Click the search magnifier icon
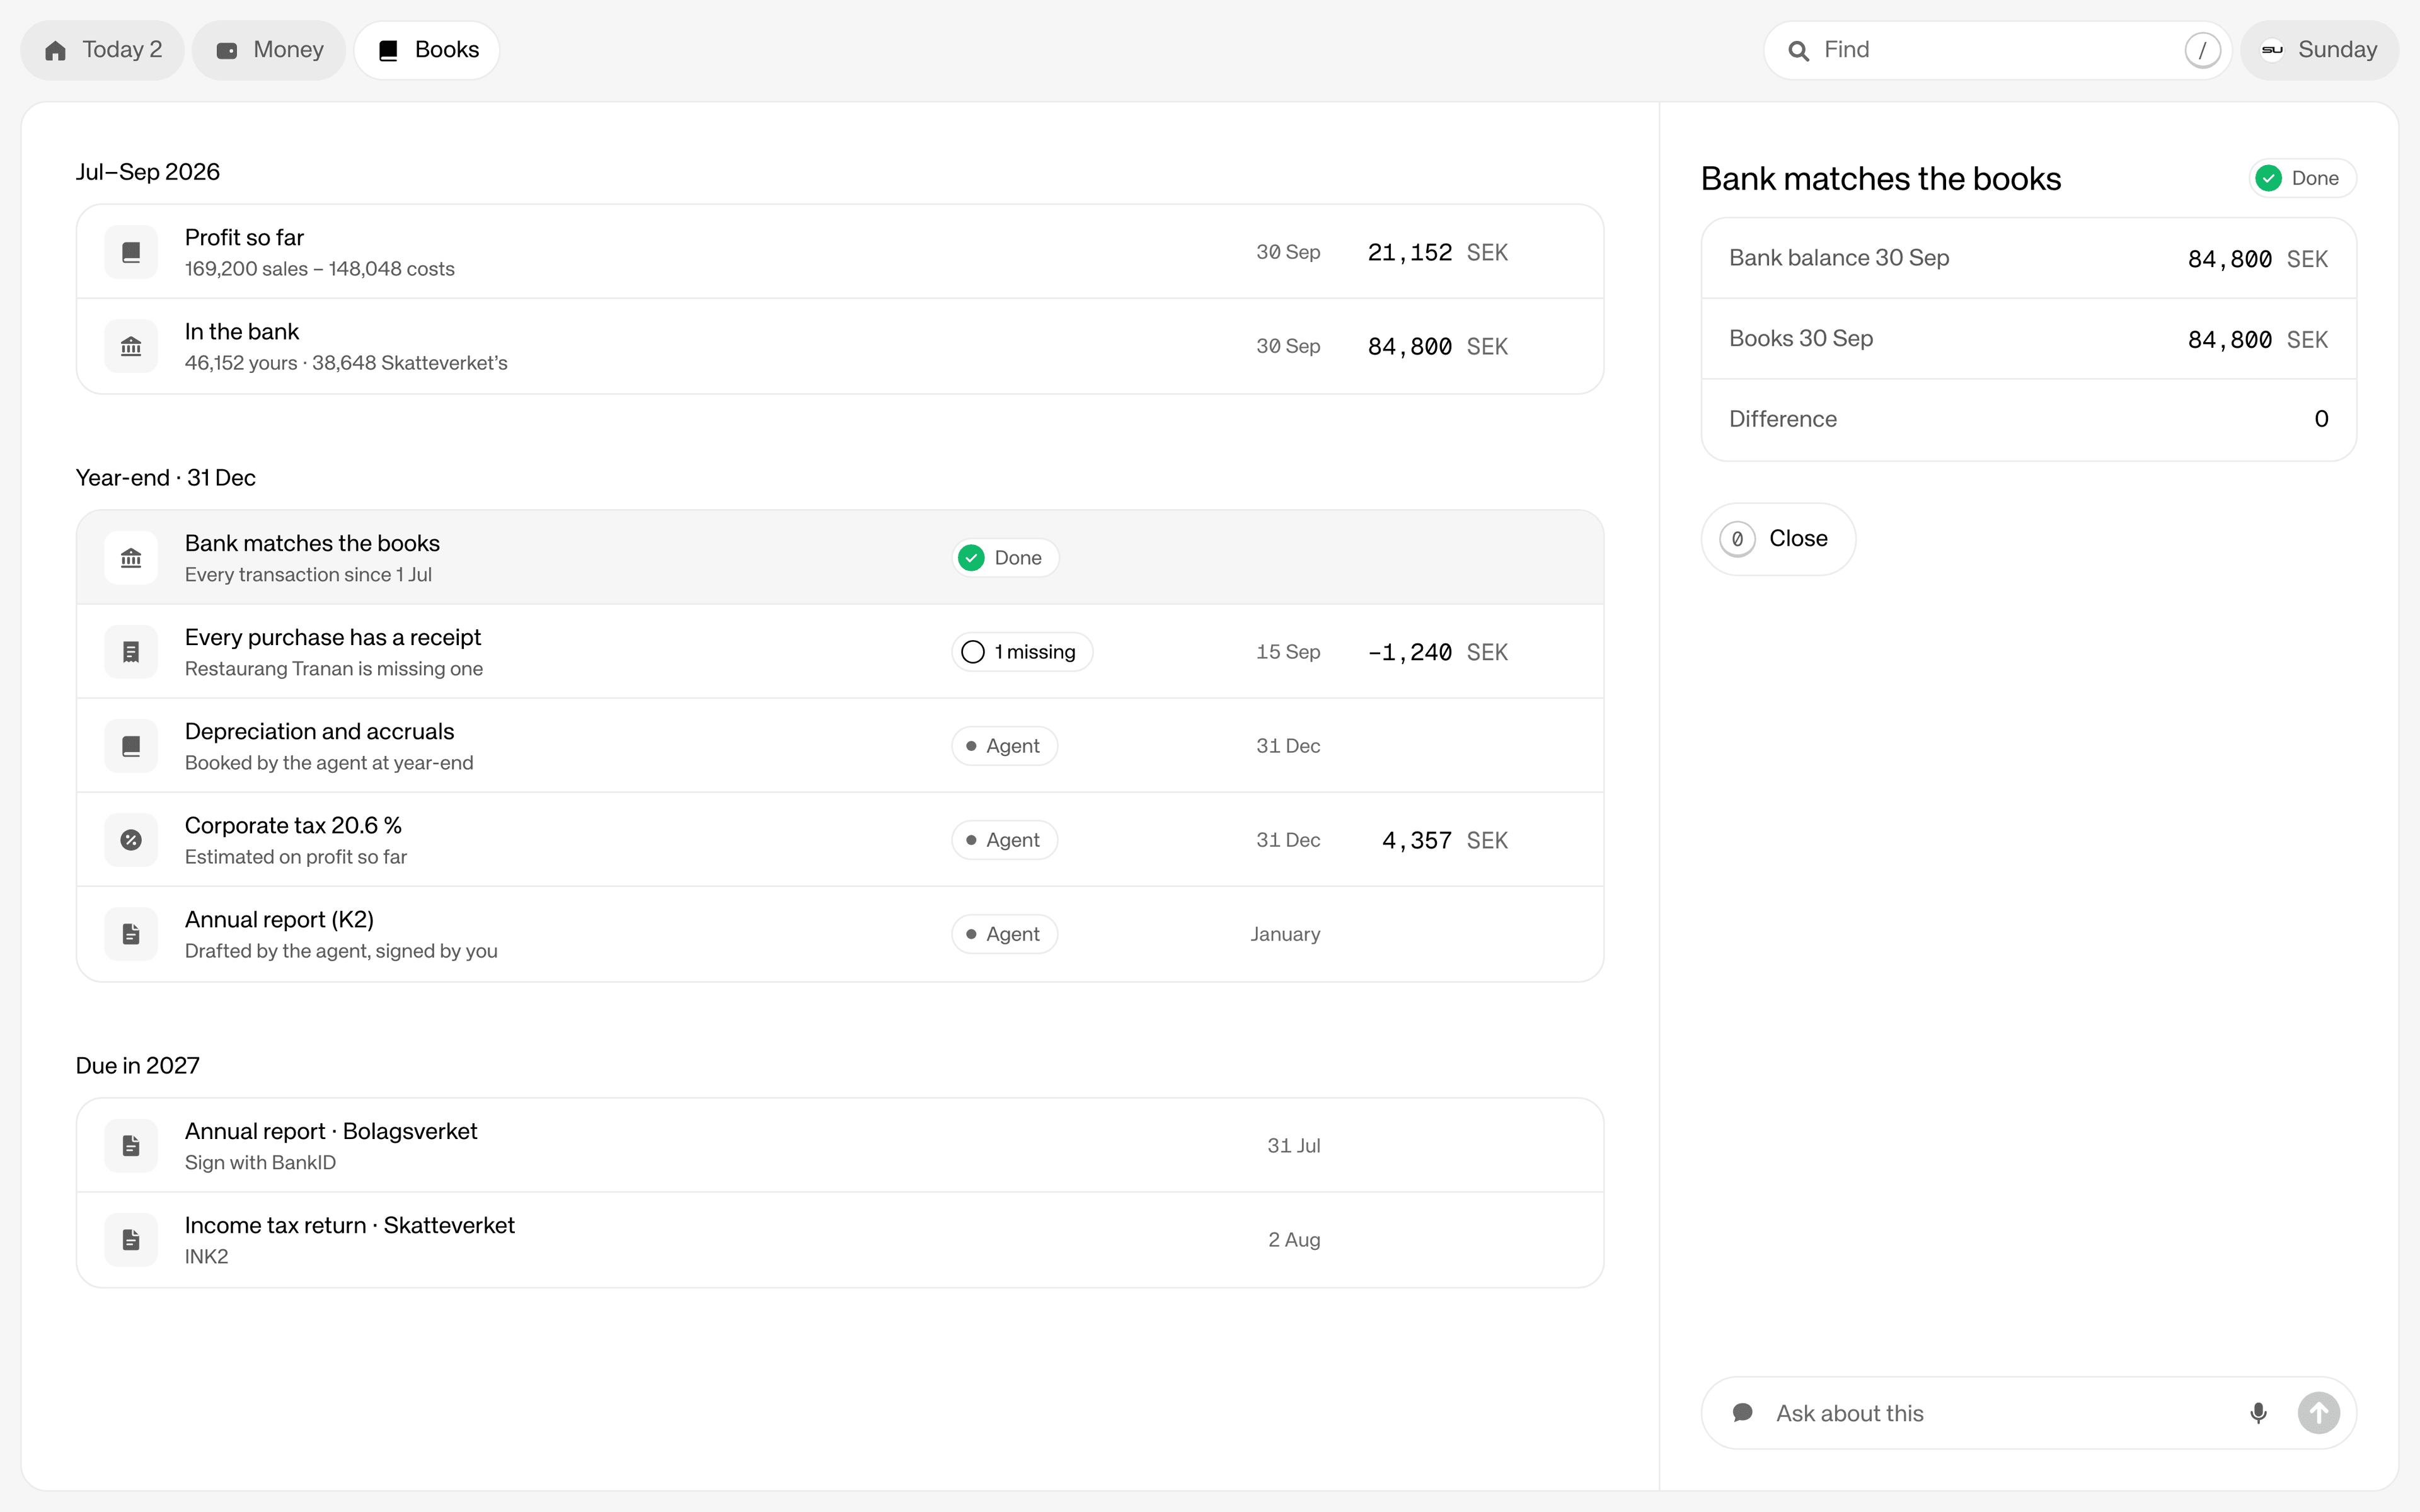The image size is (2420, 1512). 1798,51
